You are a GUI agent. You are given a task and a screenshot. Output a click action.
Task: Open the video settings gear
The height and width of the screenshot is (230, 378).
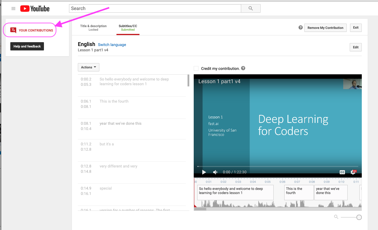pyautogui.click(x=353, y=172)
